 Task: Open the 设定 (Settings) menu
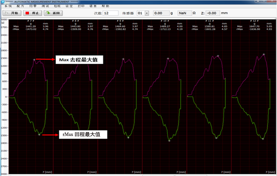pos(69,6)
